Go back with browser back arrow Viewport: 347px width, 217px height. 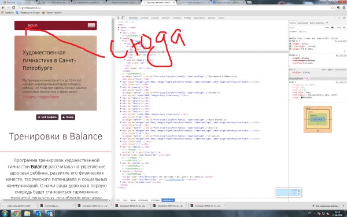pyautogui.click(x=3, y=8)
